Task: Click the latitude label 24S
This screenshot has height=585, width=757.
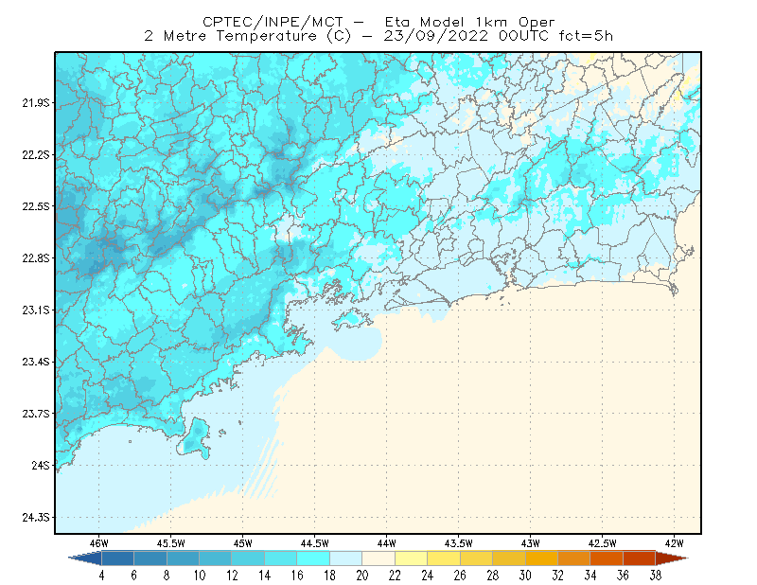Action: (x=41, y=465)
